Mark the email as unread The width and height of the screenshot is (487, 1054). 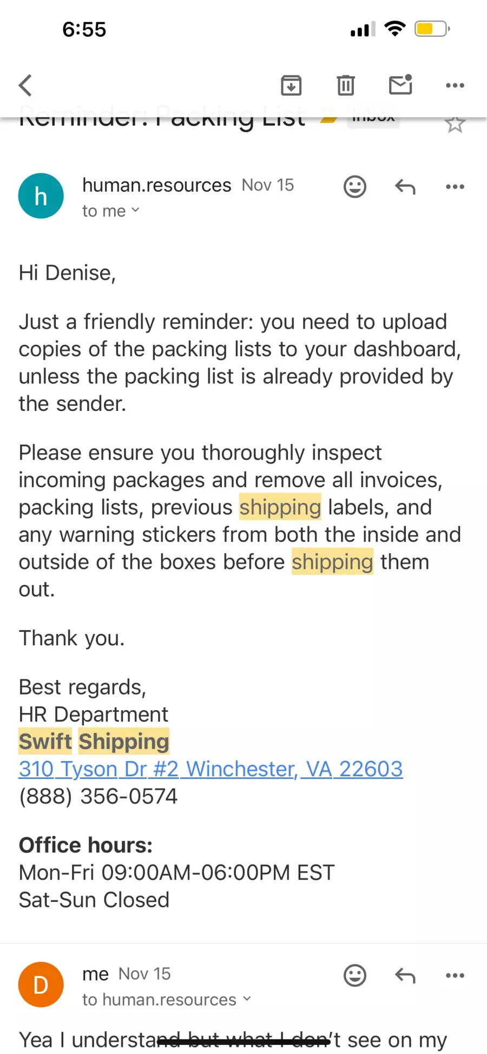coord(401,85)
